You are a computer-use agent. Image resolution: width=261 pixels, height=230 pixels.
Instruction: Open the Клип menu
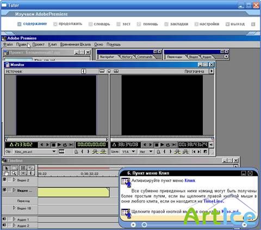[x=53, y=44]
